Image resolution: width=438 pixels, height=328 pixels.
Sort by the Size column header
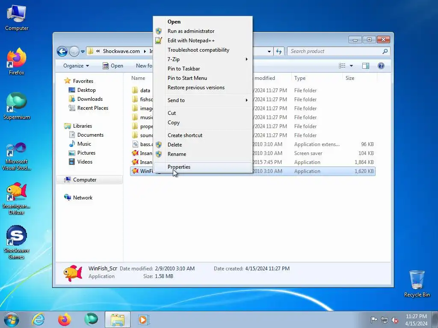point(359,78)
